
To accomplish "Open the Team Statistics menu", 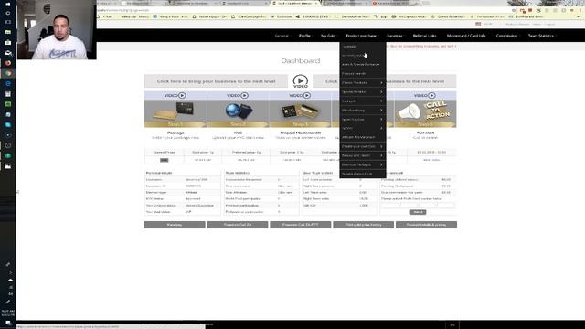I will pyautogui.click(x=541, y=36).
